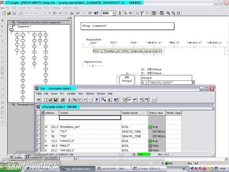This screenshot has height=172, width=229.
Task: Click the print icon in variable table toolbar
Action: (62, 100)
